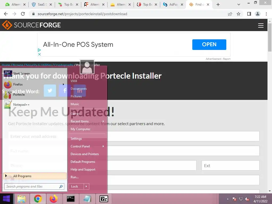The image size is (272, 204).
Task: Open My Computer
Action: (x=80, y=129)
